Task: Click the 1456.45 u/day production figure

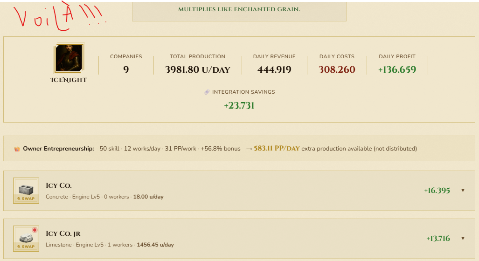Action: click(x=155, y=245)
